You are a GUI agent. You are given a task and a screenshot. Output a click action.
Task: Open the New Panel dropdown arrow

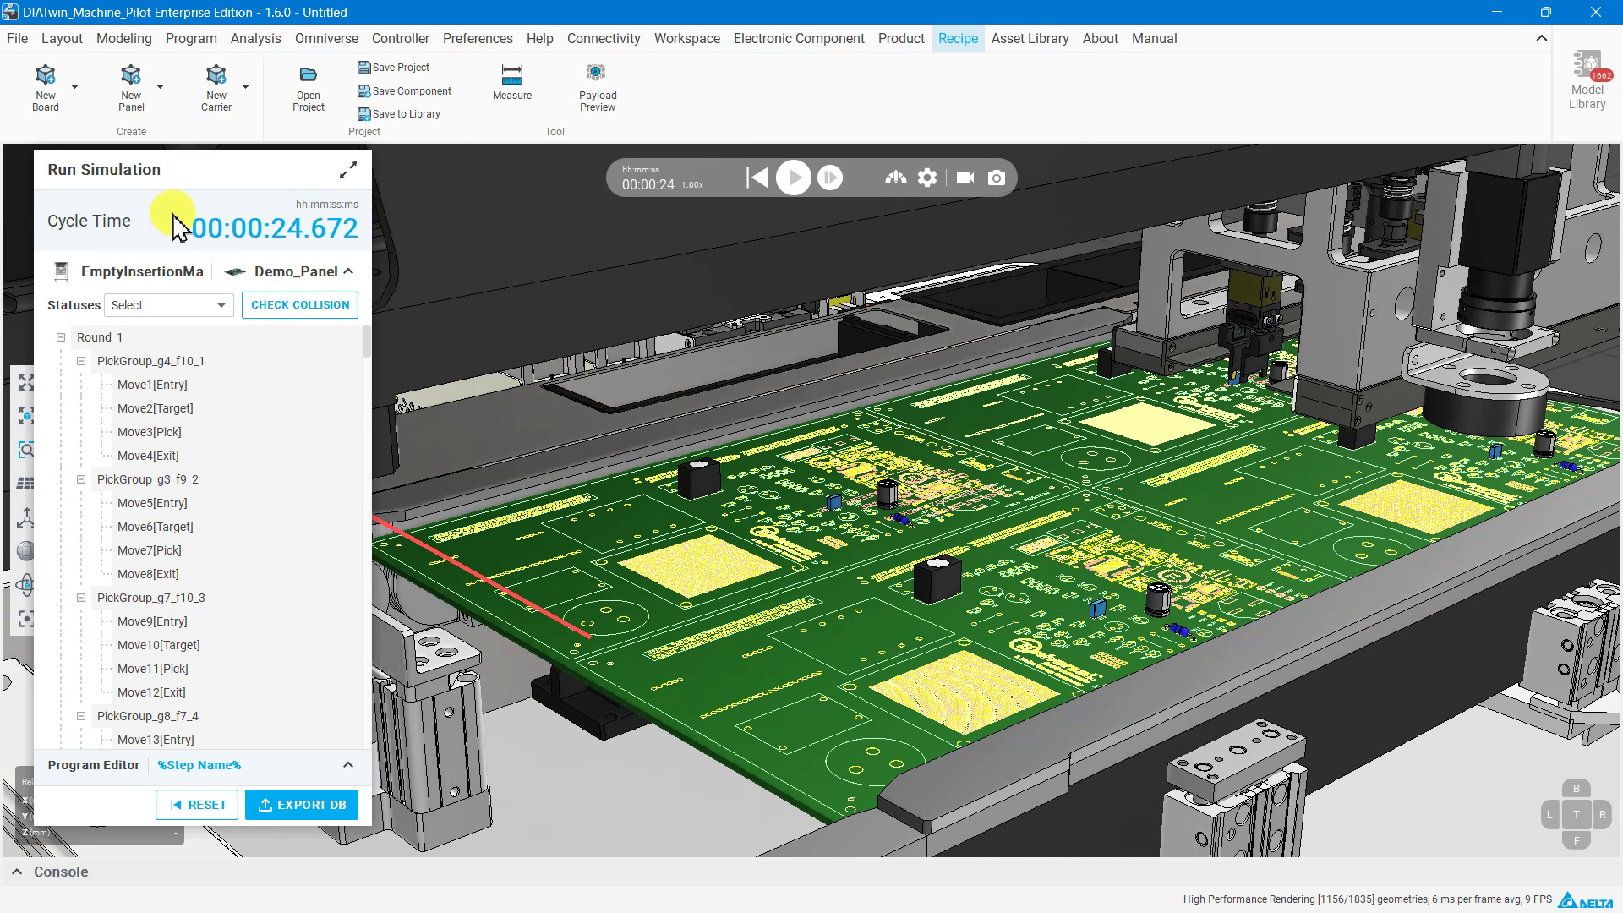[160, 86]
